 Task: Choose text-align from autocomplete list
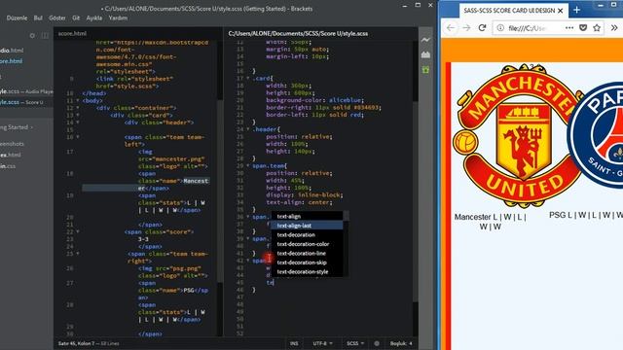point(307,216)
